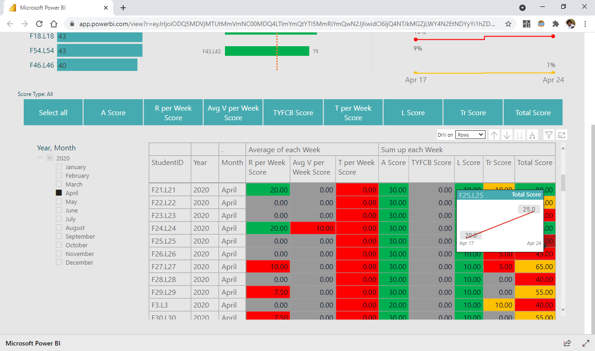Click the drill up icon above the table

[494, 134]
